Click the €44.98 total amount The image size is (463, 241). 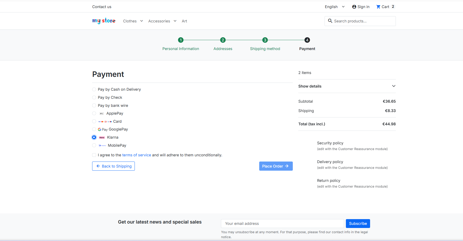(x=389, y=124)
